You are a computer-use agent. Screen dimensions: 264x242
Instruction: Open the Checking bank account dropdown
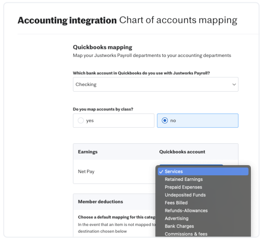pos(155,84)
